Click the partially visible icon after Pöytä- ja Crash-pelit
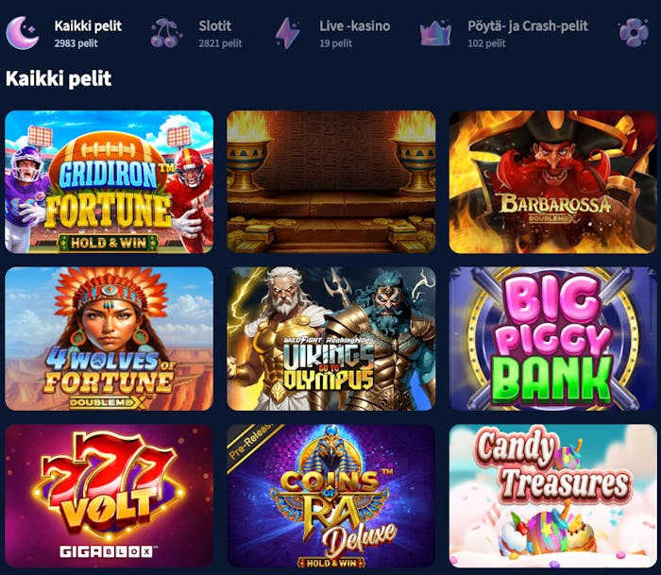Image resolution: width=661 pixels, height=575 pixels. [x=634, y=32]
